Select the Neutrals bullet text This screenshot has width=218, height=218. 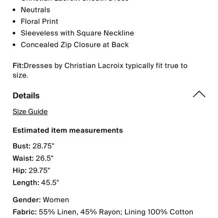click(35, 10)
